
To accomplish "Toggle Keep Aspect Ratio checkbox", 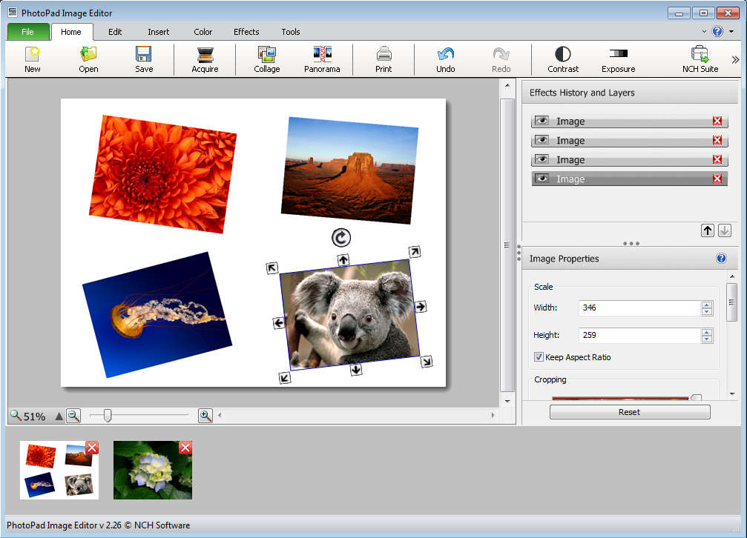I will (539, 357).
